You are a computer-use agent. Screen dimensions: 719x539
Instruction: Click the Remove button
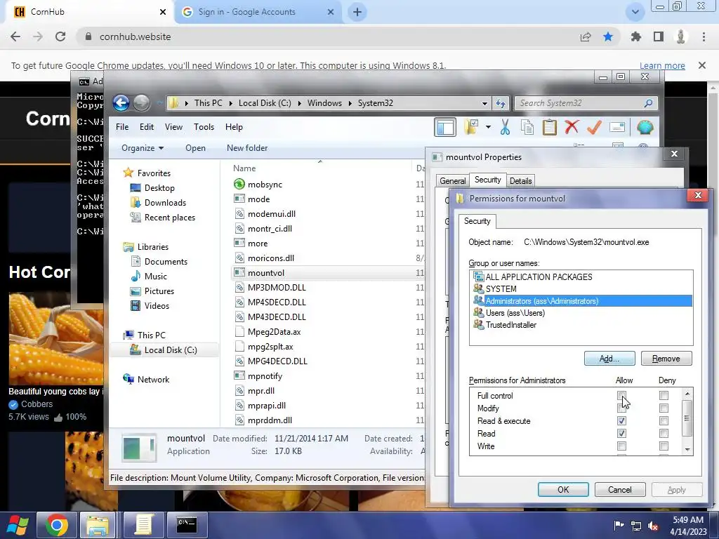pos(666,359)
